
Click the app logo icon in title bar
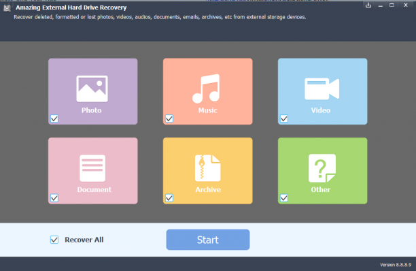click(7, 8)
